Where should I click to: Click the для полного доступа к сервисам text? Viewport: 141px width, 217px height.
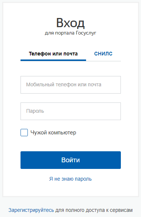tap(94, 210)
